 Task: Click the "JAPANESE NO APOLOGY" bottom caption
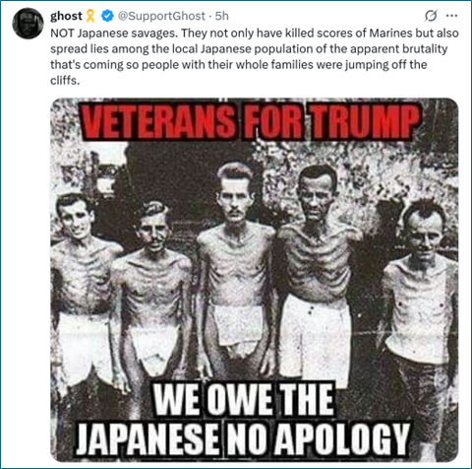[x=243, y=437]
